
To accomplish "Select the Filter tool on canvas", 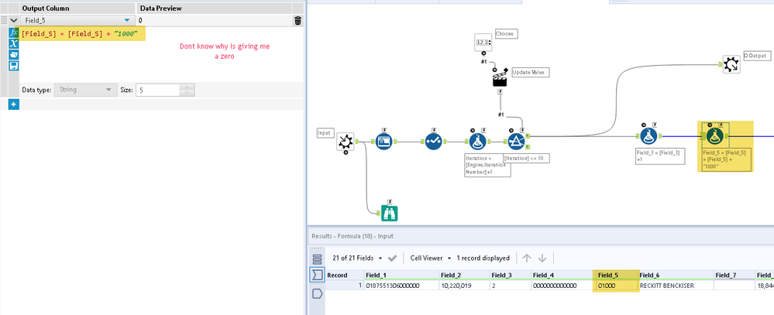I will pos(516,142).
